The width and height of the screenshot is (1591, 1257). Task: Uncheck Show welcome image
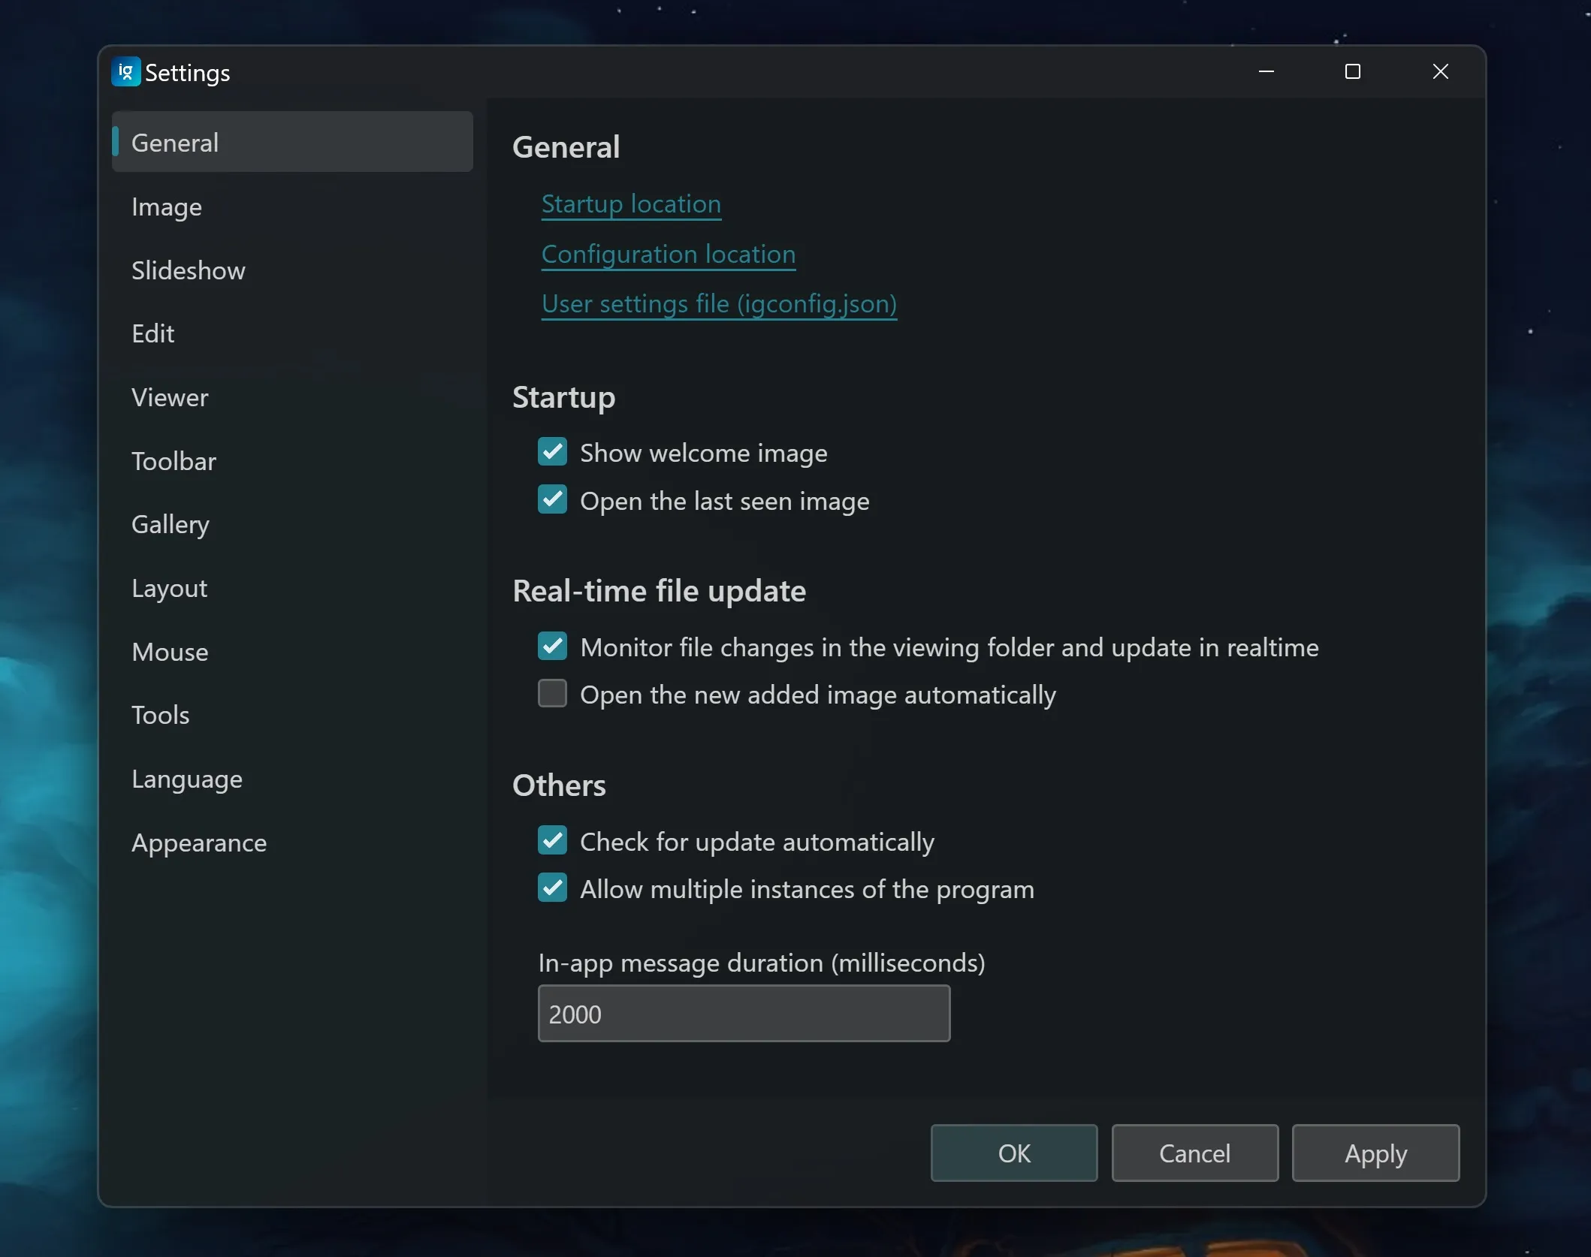[x=552, y=452]
